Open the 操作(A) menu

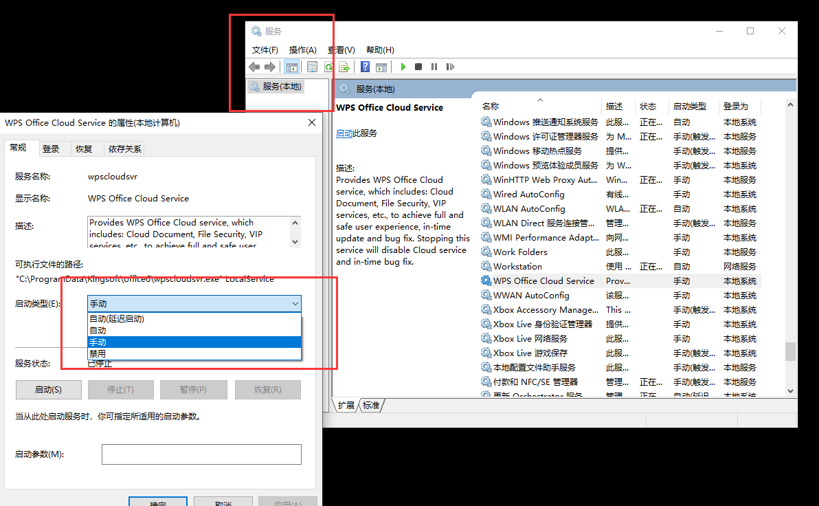302,50
